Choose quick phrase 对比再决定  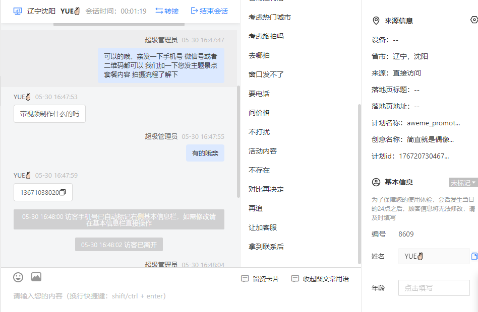[x=266, y=189]
